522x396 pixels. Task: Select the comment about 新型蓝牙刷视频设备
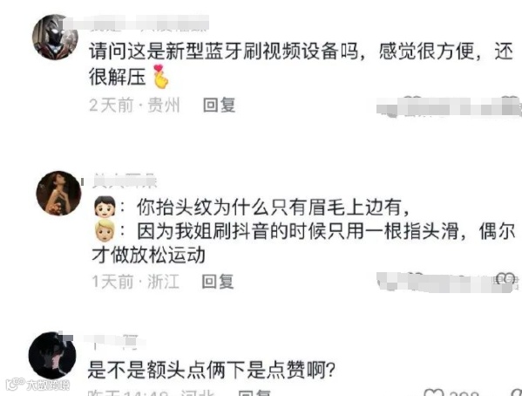[301, 65]
